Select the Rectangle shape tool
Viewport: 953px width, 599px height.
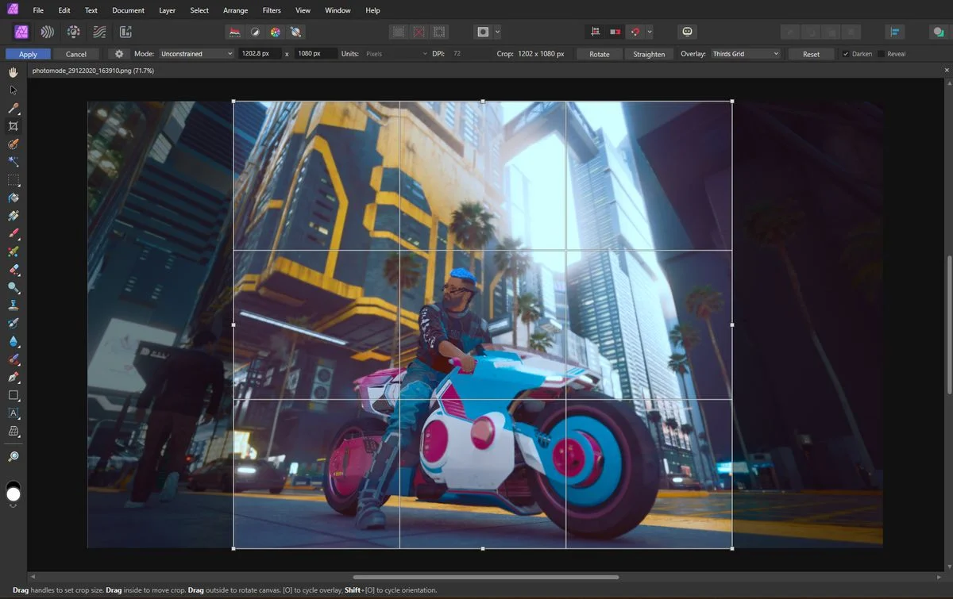click(x=14, y=395)
